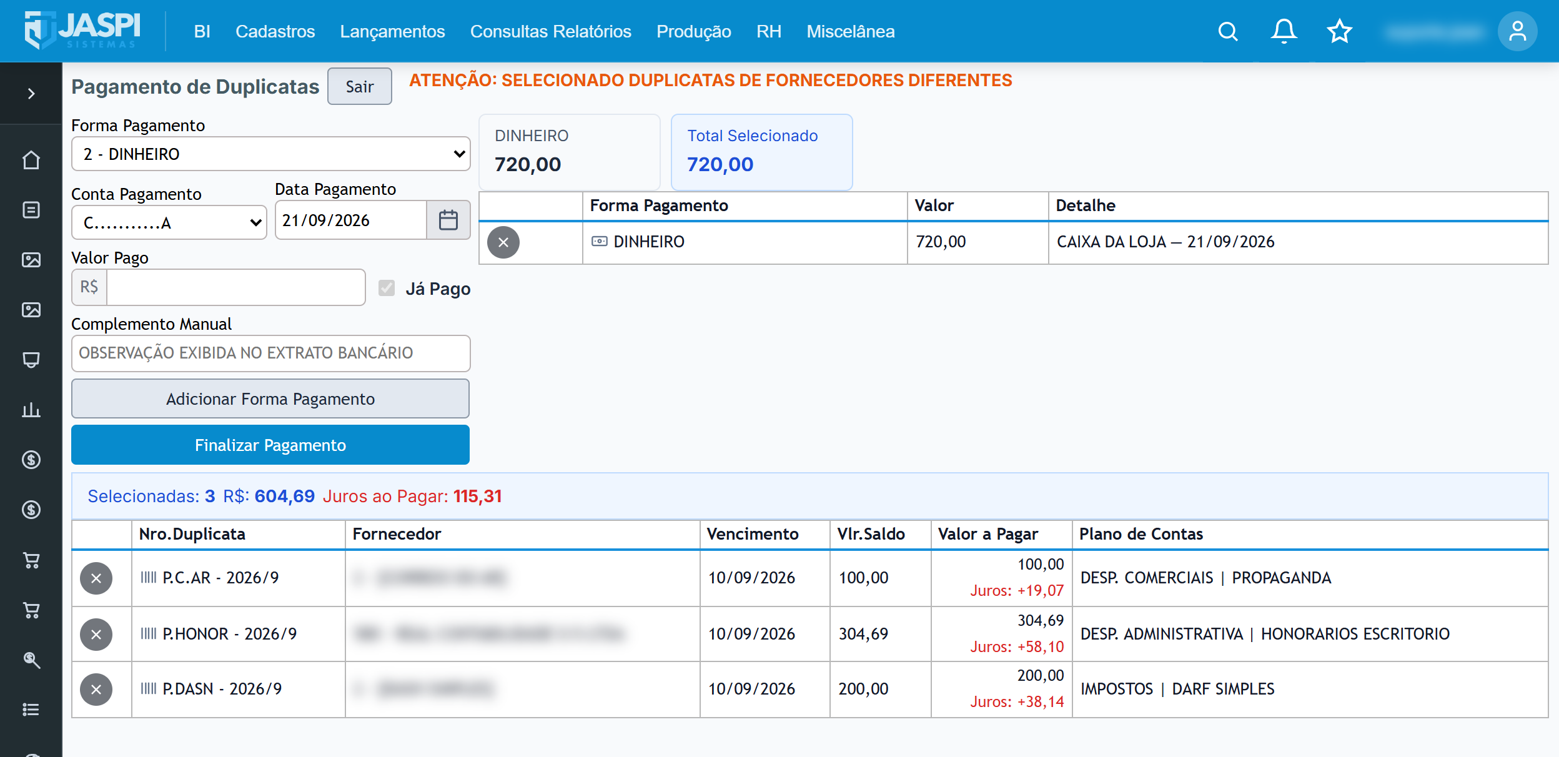1559x757 pixels.
Task: Focus the Complemento Manual text field
Action: click(271, 353)
